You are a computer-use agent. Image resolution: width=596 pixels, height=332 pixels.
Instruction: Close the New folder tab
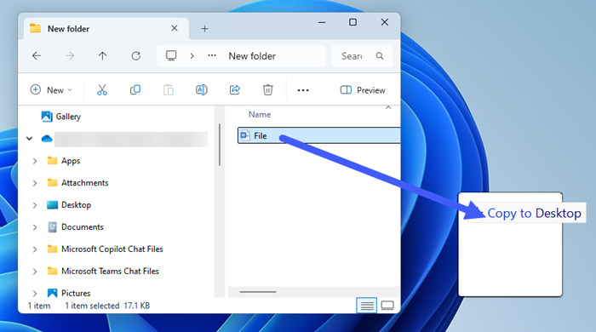tap(175, 28)
